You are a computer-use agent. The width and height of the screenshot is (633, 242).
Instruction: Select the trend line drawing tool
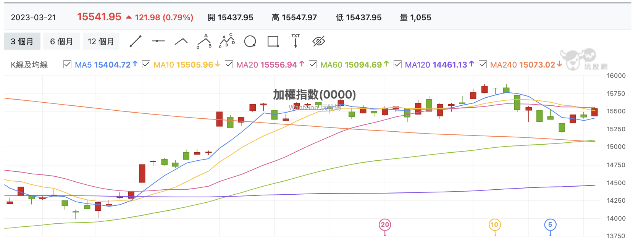point(136,41)
